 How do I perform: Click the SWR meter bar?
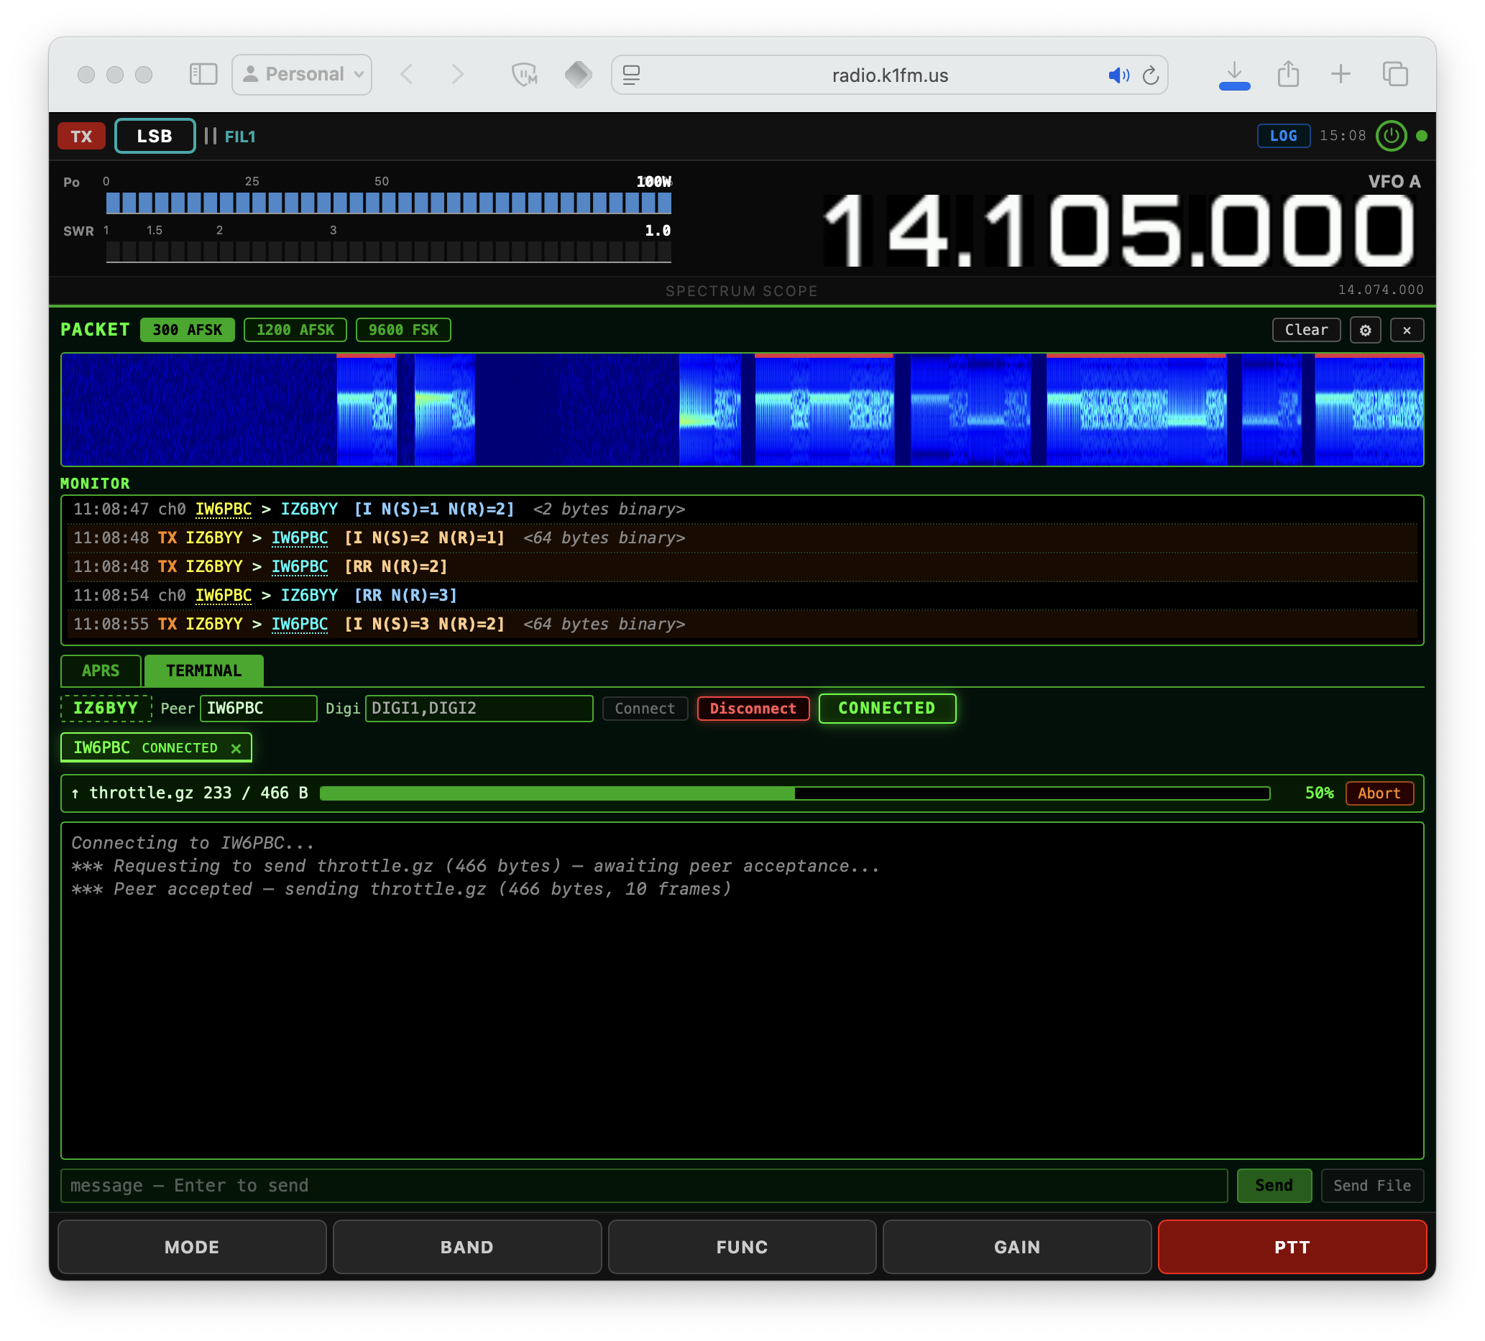pos(388,252)
